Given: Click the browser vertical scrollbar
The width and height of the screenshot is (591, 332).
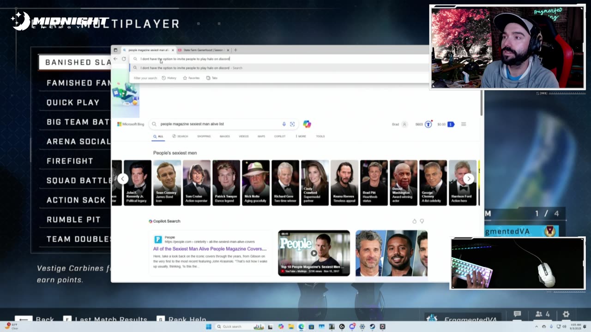Looking at the screenshot, I should point(482,102).
